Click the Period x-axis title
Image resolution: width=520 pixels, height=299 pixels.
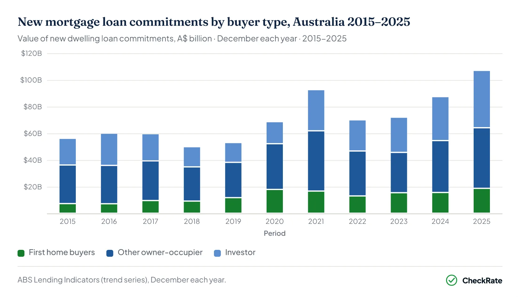point(275,233)
